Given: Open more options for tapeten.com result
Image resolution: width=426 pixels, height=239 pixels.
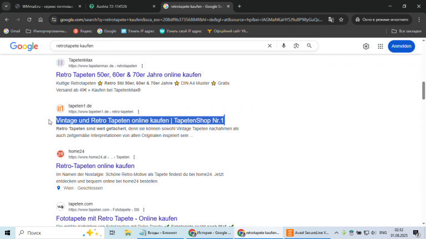Looking at the screenshot, I should [x=144, y=210].
